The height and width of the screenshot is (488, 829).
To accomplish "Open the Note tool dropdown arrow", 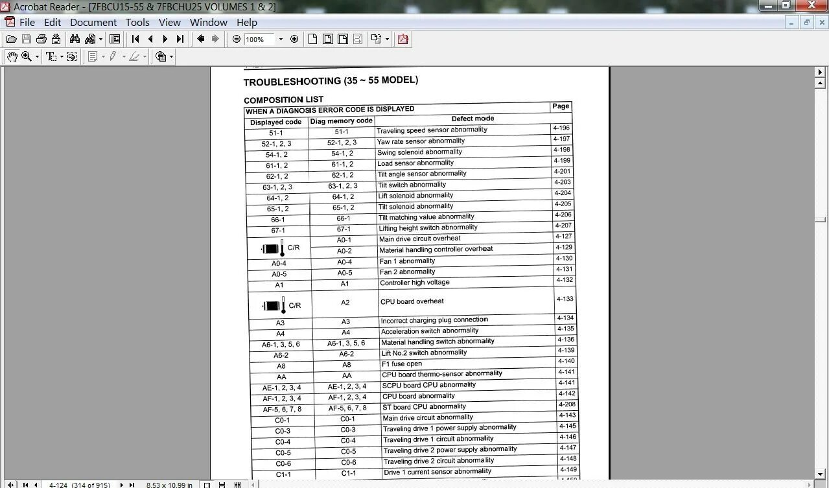I will pyautogui.click(x=102, y=57).
